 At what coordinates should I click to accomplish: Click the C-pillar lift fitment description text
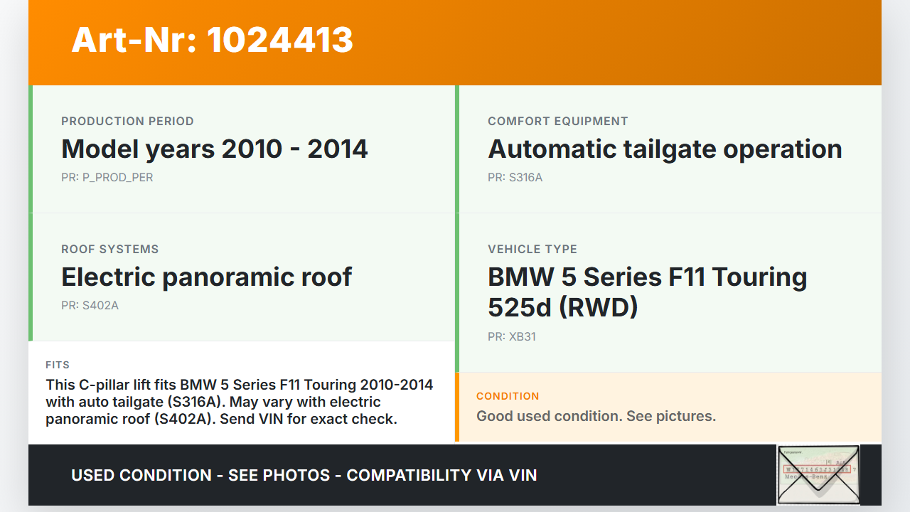[x=239, y=402]
